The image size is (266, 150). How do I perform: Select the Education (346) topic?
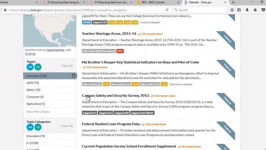(50, 76)
